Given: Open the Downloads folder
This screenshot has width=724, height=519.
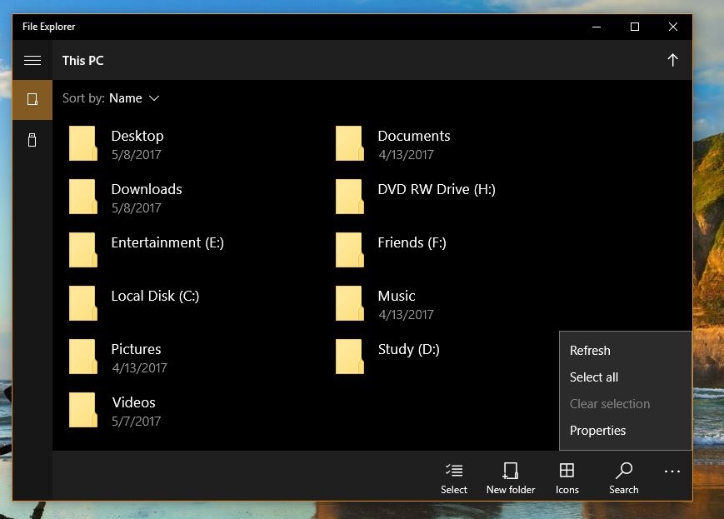Looking at the screenshot, I should [147, 189].
